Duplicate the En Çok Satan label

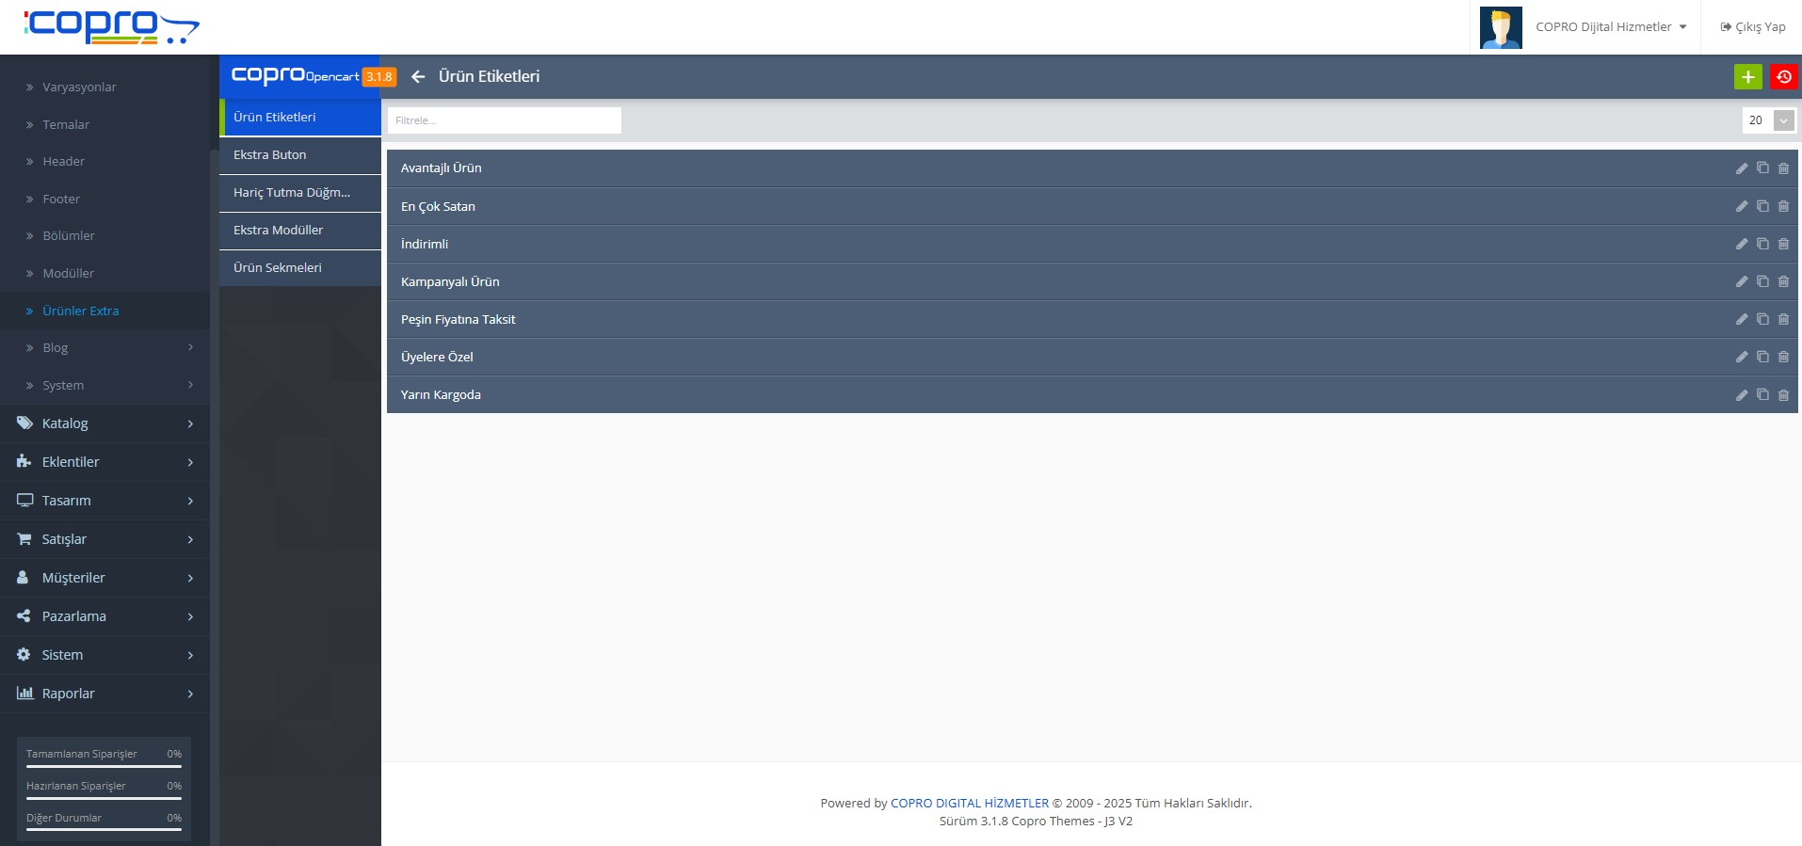pos(1762,206)
